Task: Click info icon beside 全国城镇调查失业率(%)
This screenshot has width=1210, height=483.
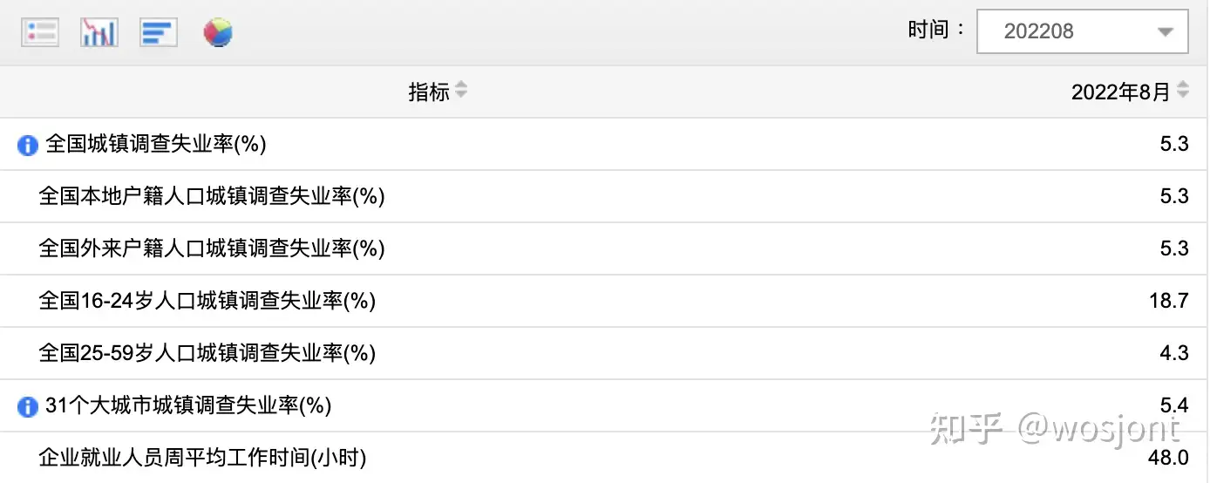Action: coord(28,145)
